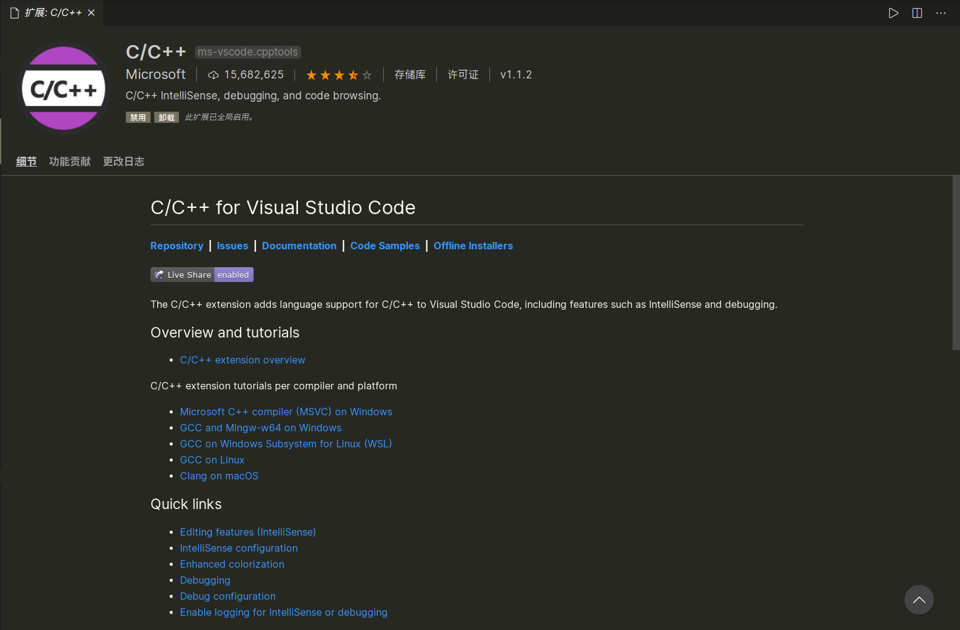
Task: Open the 存储库 repository link
Action: pyautogui.click(x=410, y=75)
